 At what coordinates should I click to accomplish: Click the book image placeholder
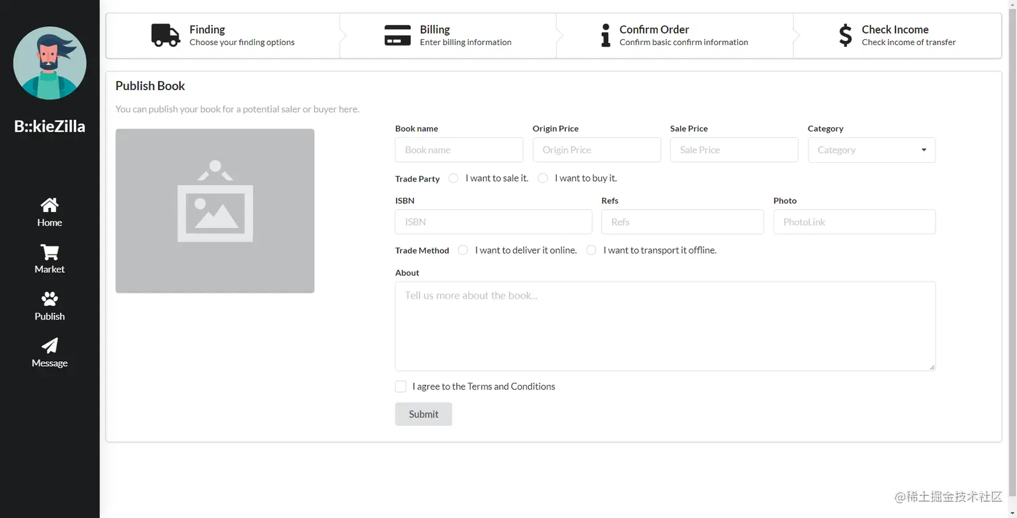pos(215,211)
